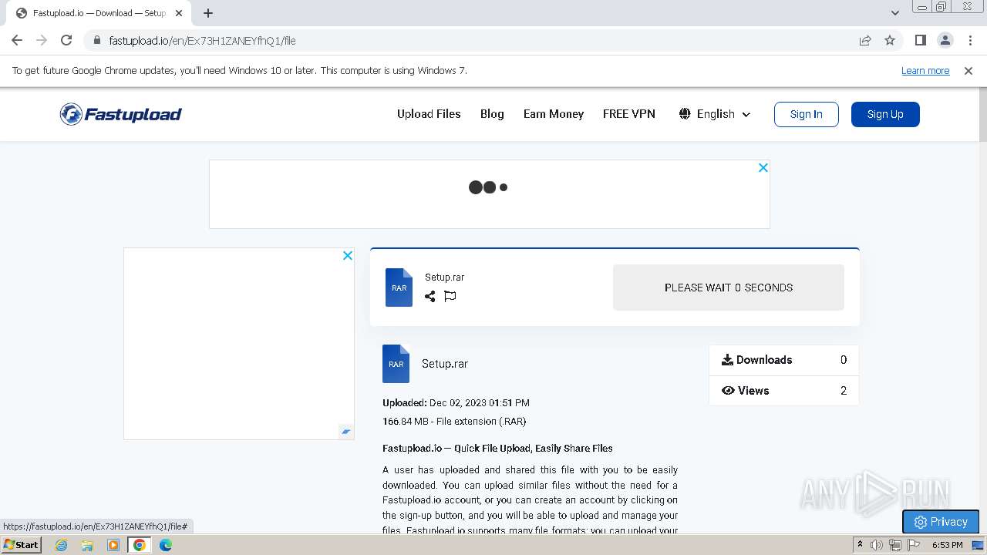Click the browser forward arrow
987x555 pixels.
point(42,40)
